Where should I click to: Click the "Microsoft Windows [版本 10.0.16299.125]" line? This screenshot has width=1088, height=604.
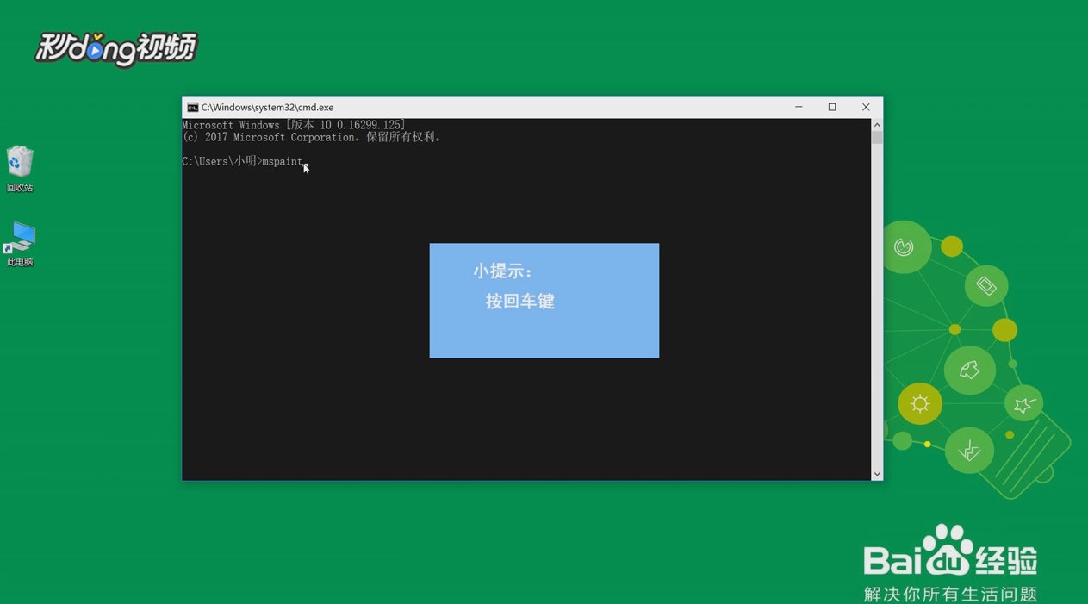(x=294, y=125)
